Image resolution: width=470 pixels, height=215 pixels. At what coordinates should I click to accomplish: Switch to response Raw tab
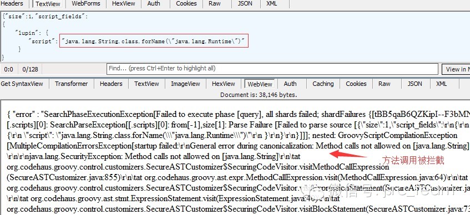385,84
